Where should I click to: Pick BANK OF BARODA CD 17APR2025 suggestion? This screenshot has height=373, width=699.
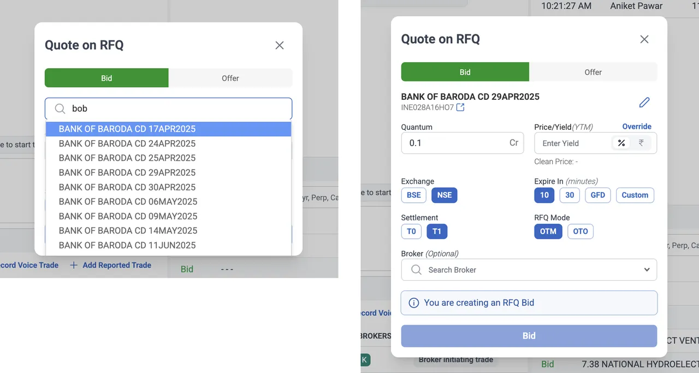point(168,129)
